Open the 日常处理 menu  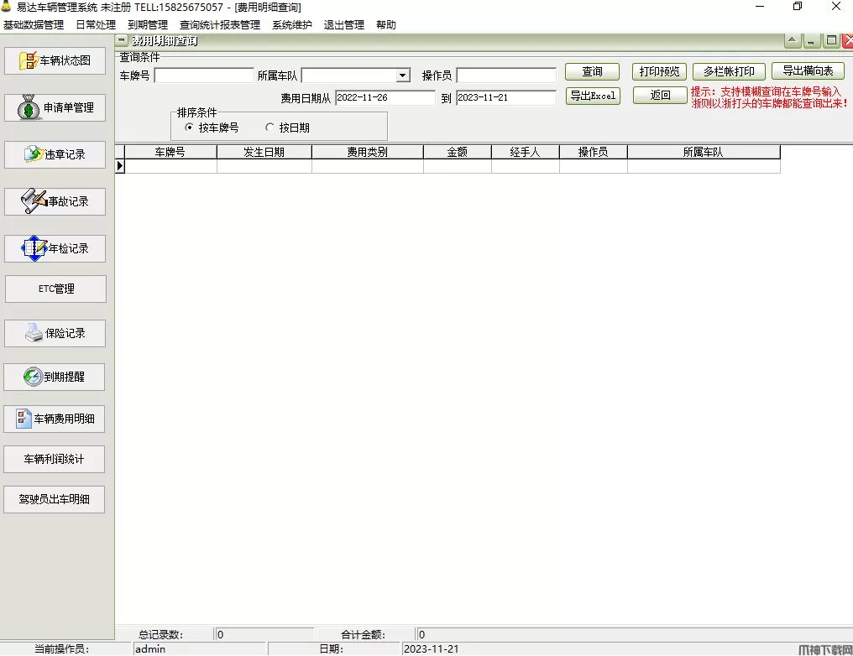click(96, 25)
